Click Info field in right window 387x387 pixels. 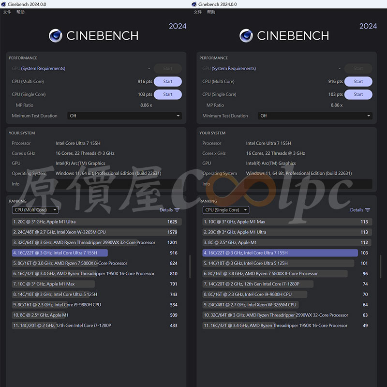(x=308, y=184)
